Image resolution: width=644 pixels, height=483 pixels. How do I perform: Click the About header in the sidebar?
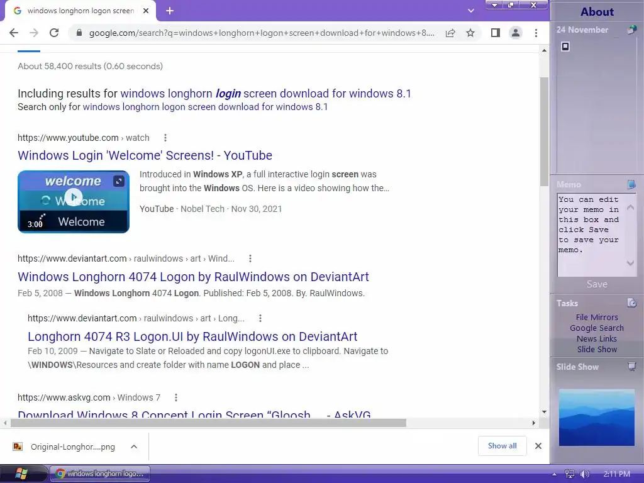(x=597, y=12)
